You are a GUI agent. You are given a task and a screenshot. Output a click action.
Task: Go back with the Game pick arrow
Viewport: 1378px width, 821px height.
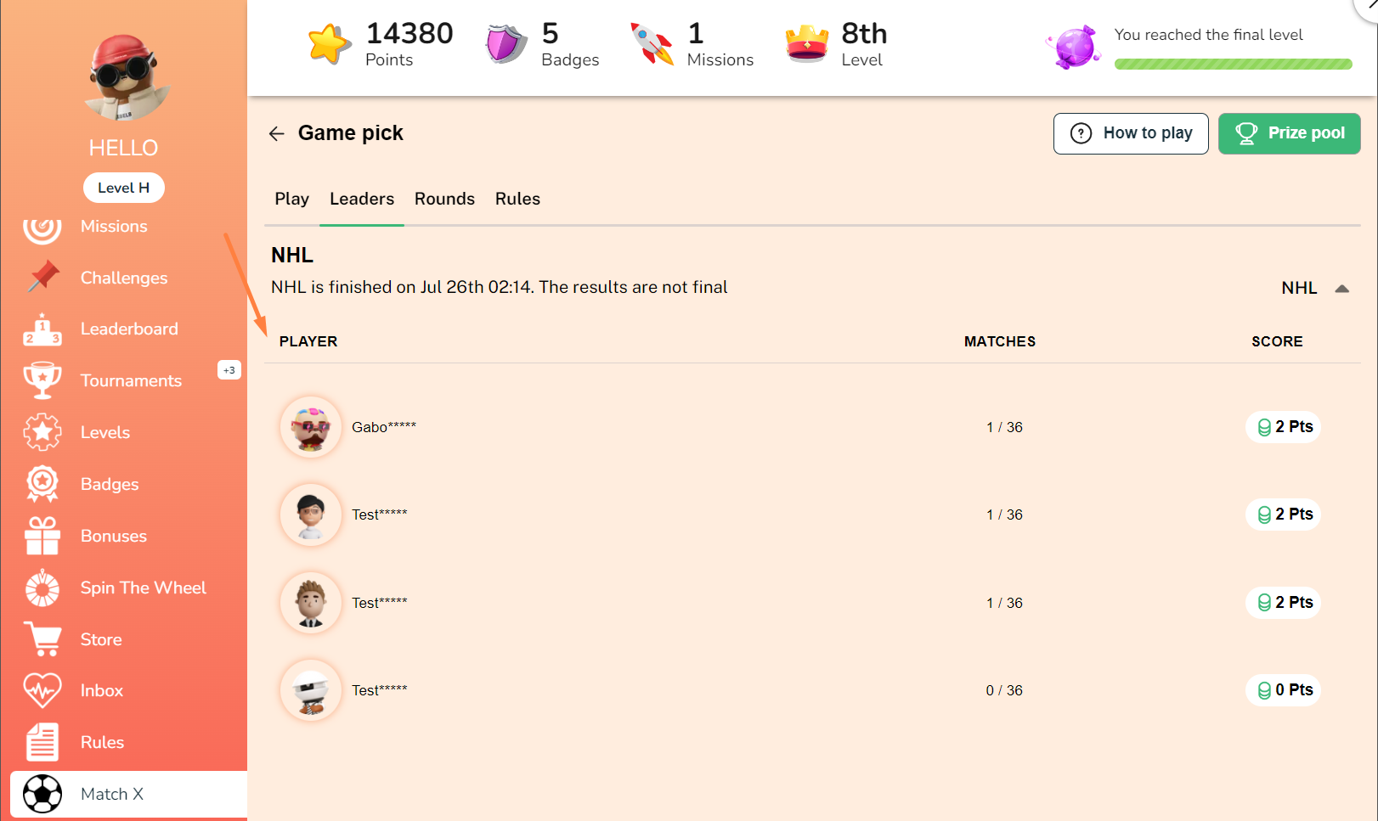pos(276,133)
